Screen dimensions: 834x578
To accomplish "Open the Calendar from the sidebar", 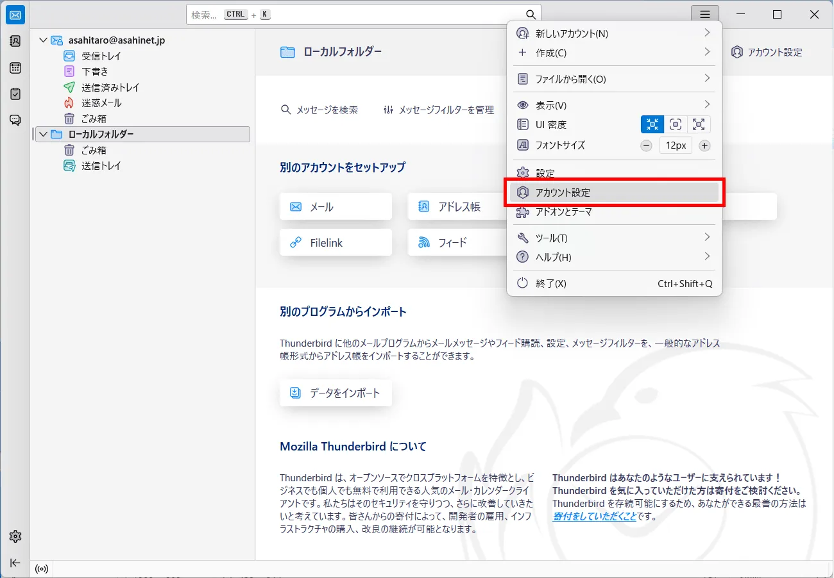I will click(x=15, y=68).
